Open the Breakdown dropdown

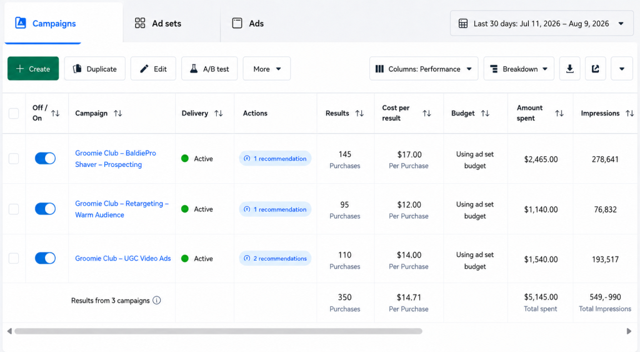(519, 69)
